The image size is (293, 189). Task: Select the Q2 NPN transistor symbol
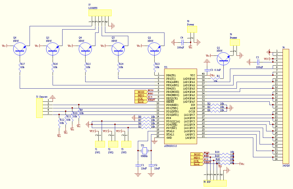[x=154, y=49]
